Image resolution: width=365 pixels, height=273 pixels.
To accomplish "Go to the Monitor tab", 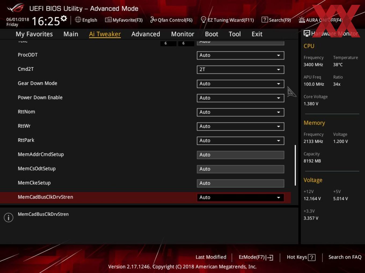I will coord(182,34).
